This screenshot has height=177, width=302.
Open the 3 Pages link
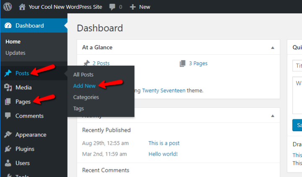198,64
